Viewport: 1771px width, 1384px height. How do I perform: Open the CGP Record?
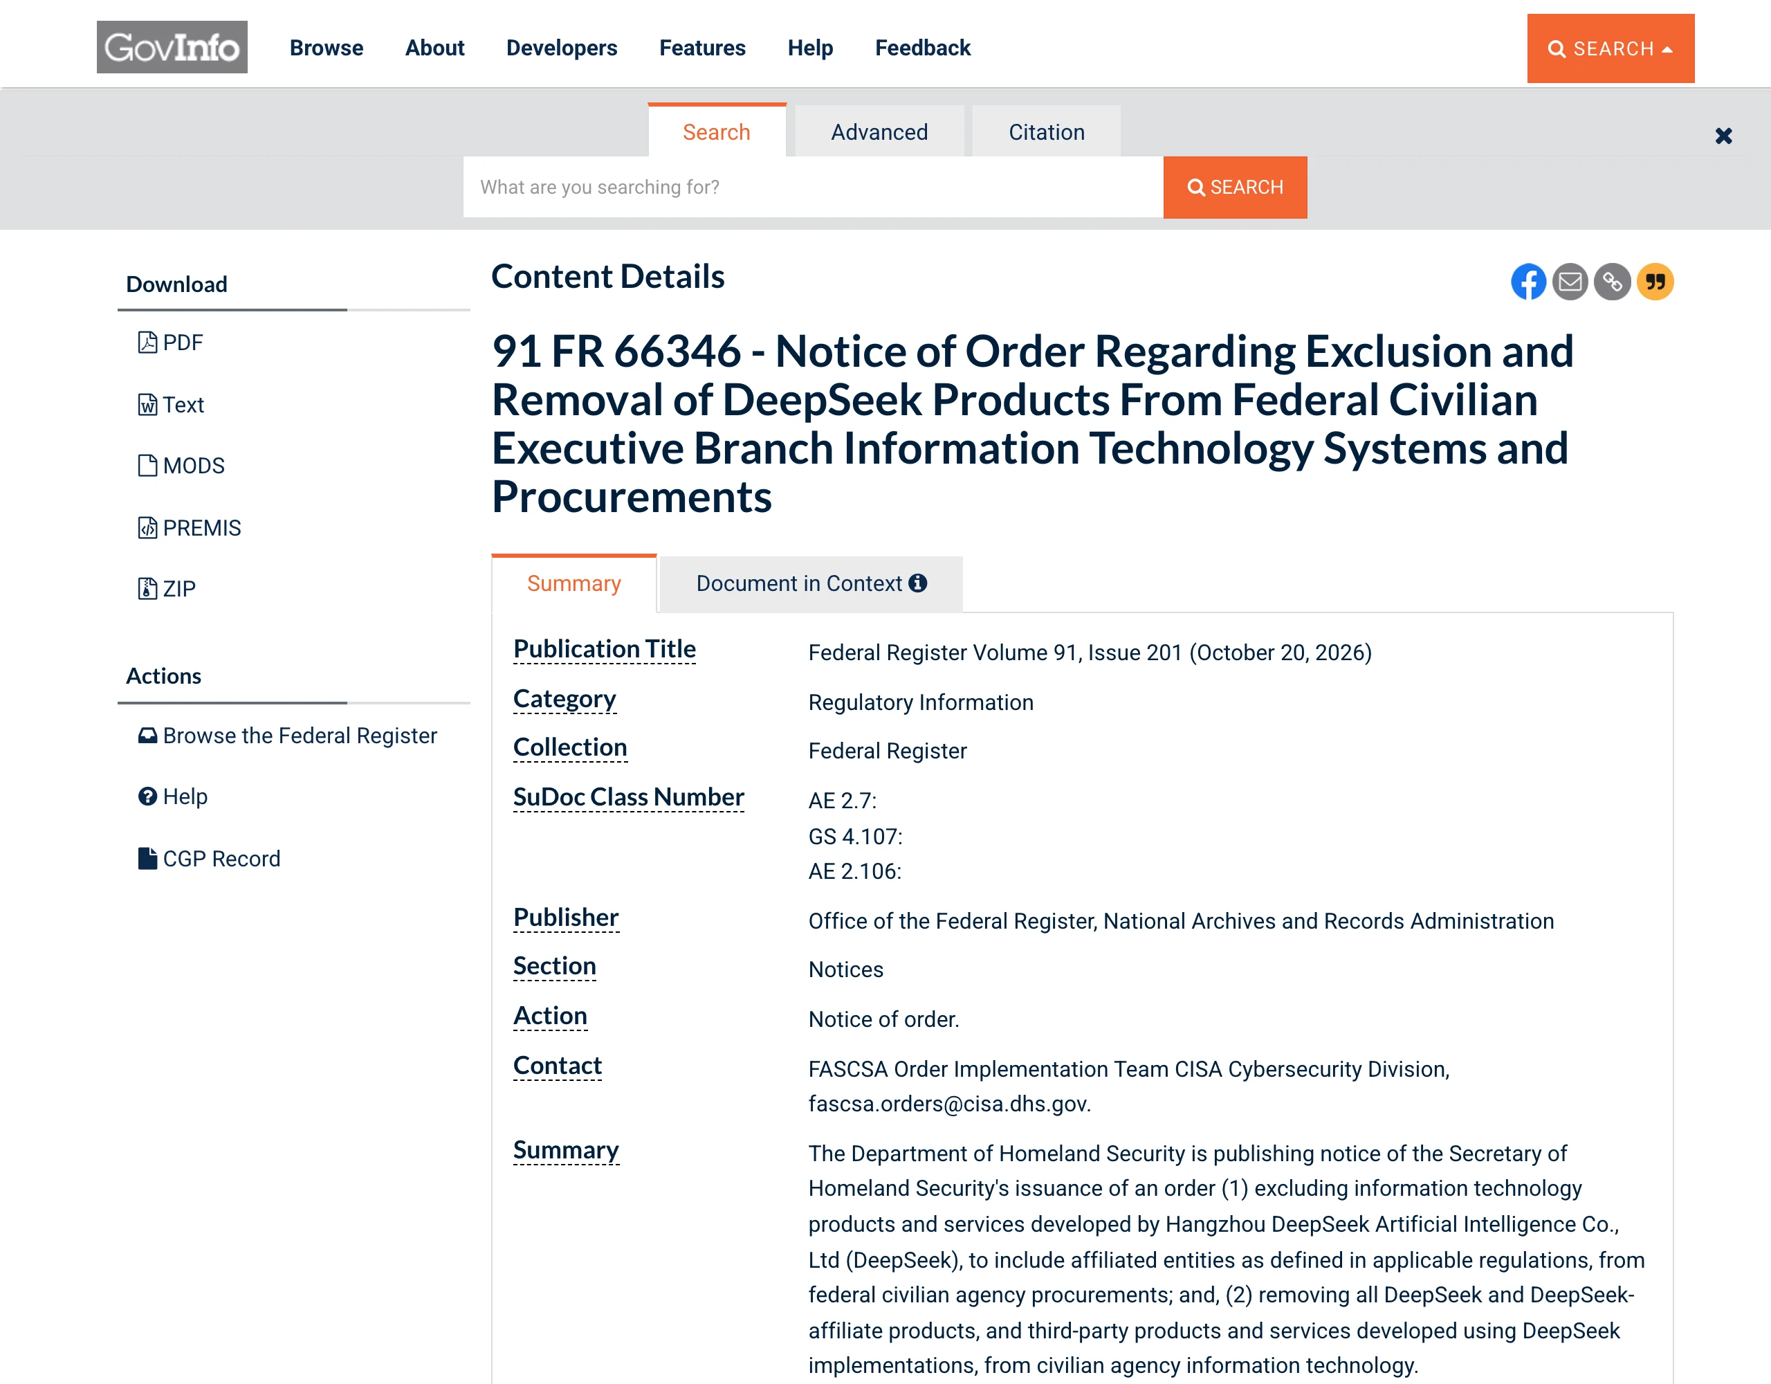[208, 858]
